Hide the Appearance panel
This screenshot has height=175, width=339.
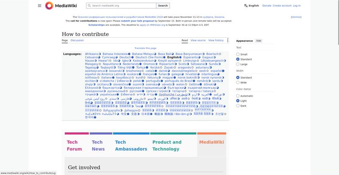(x=258, y=41)
